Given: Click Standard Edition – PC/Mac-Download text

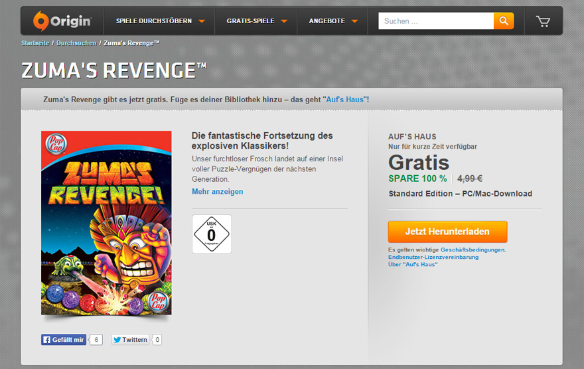Looking at the screenshot, I should [461, 194].
